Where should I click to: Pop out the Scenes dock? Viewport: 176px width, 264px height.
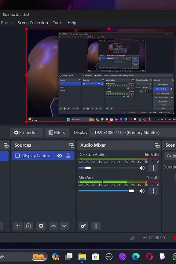click(6, 145)
